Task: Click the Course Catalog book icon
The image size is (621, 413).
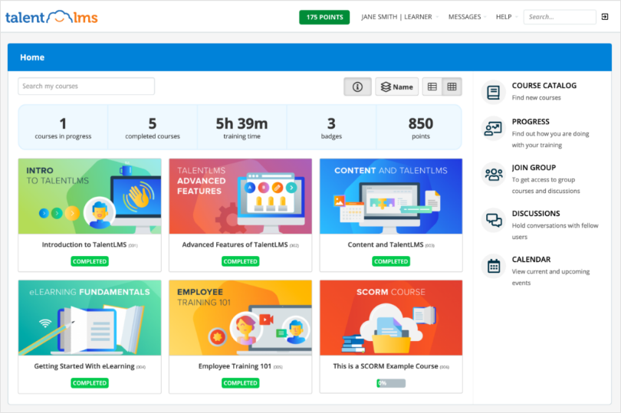Action: [493, 92]
